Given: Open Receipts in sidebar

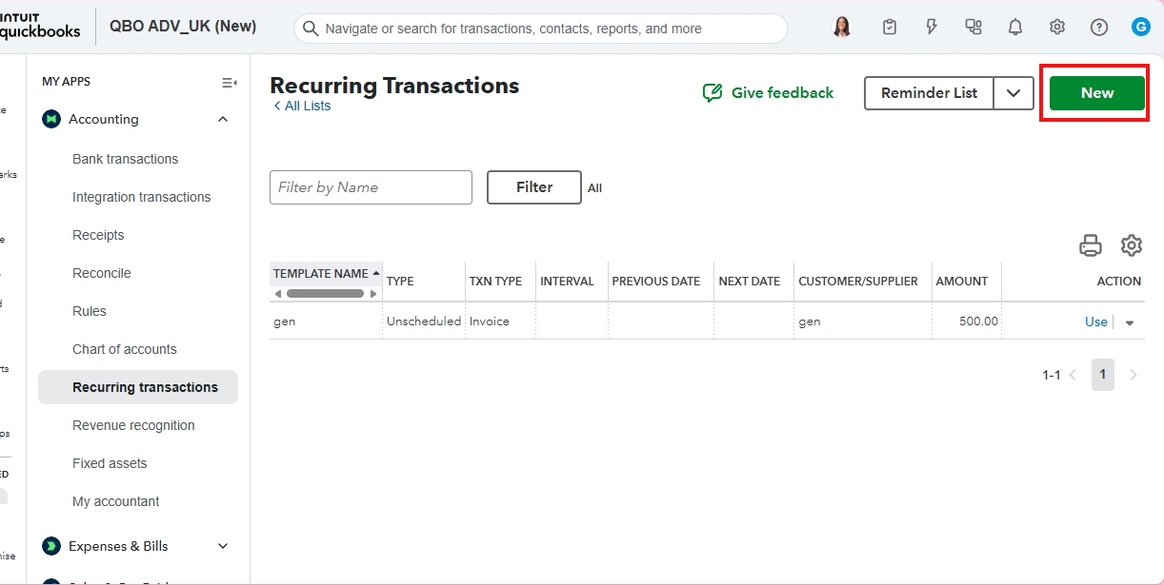Looking at the screenshot, I should coord(98,235).
